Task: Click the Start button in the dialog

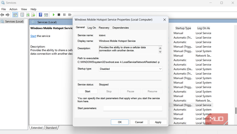Action: [x=88, y=91]
